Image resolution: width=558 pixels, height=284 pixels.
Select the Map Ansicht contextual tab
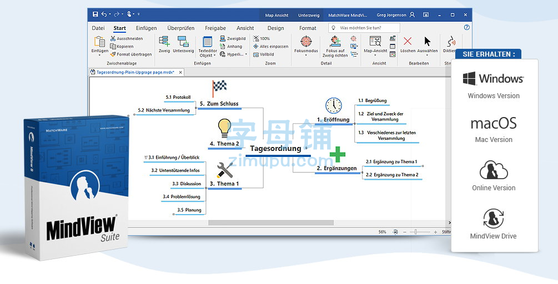[277, 16]
